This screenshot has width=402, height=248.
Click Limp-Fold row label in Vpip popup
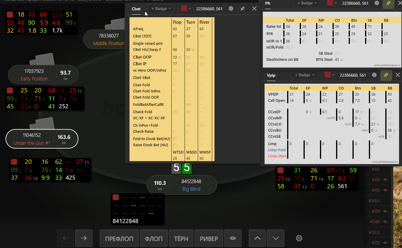tap(277, 150)
